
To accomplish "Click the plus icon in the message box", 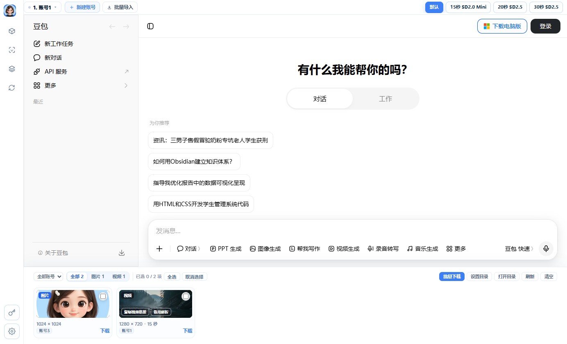I will click(x=159, y=249).
